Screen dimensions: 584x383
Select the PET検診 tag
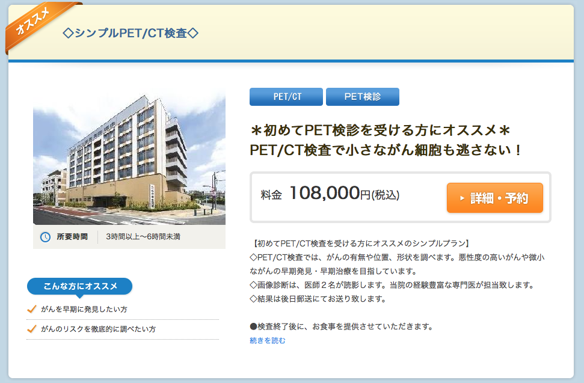tap(363, 97)
